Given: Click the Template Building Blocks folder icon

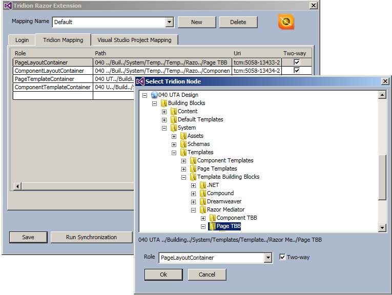Looking at the screenshot, I should click(193, 177).
